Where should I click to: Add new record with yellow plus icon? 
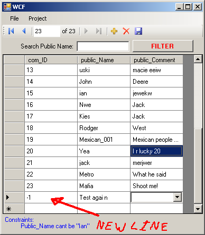(114, 31)
